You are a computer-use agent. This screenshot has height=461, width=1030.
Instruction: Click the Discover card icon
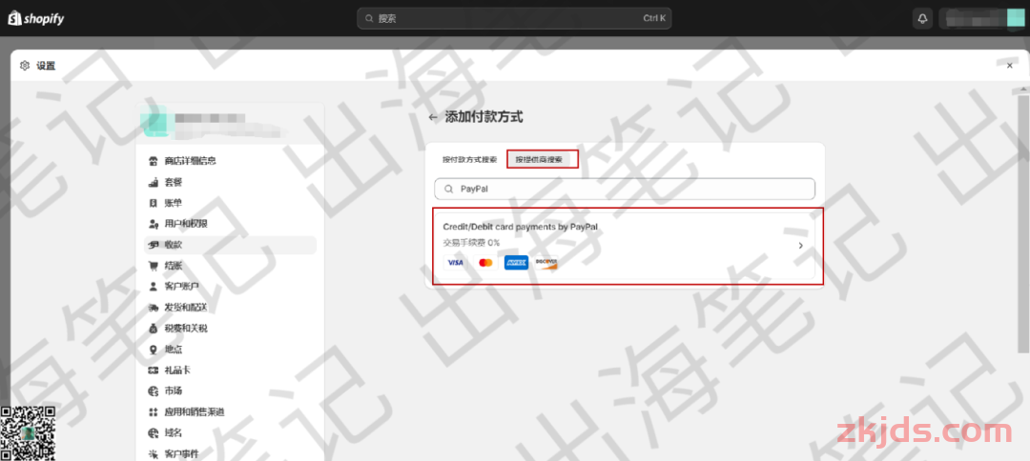(x=546, y=262)
